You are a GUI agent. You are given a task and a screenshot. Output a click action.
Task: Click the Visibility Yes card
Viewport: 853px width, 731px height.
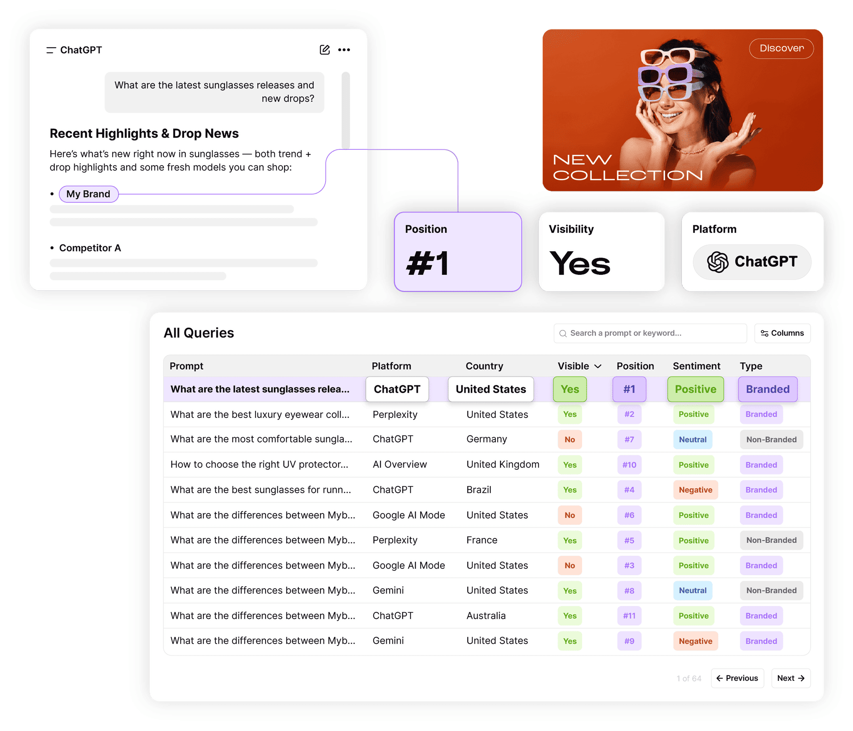601,252
